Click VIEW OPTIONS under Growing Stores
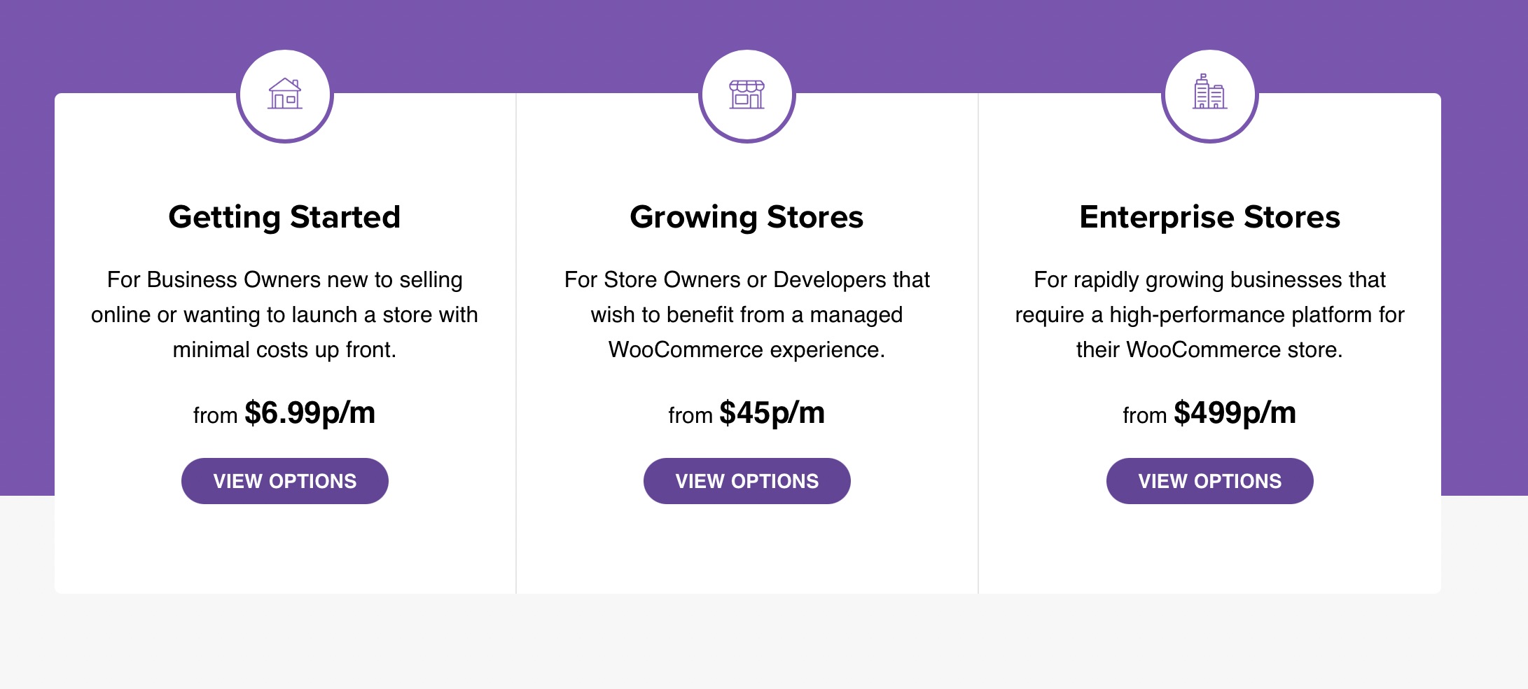 (x=746, y=480)
